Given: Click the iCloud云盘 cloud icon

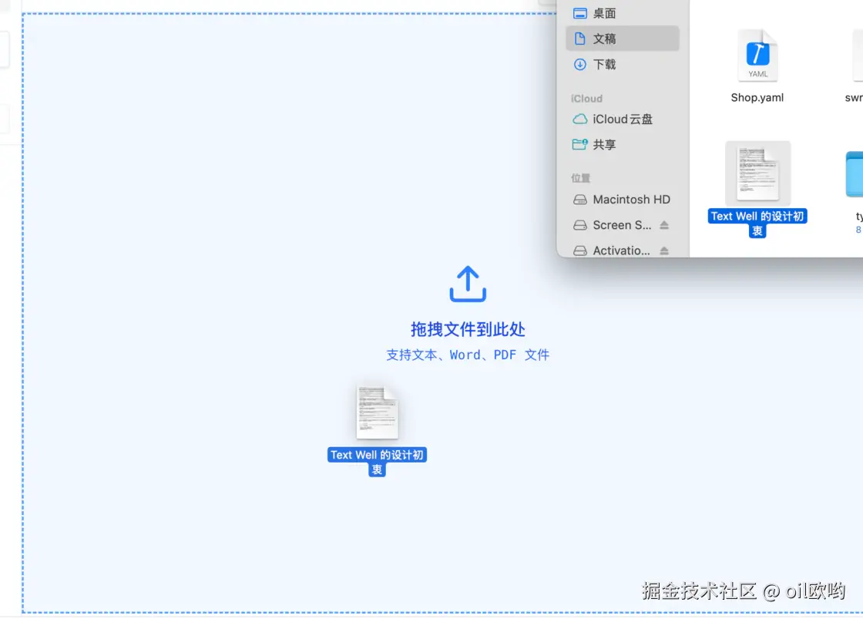Looking at the screenshot, I should pyautogui.click(x=579, y=119).
